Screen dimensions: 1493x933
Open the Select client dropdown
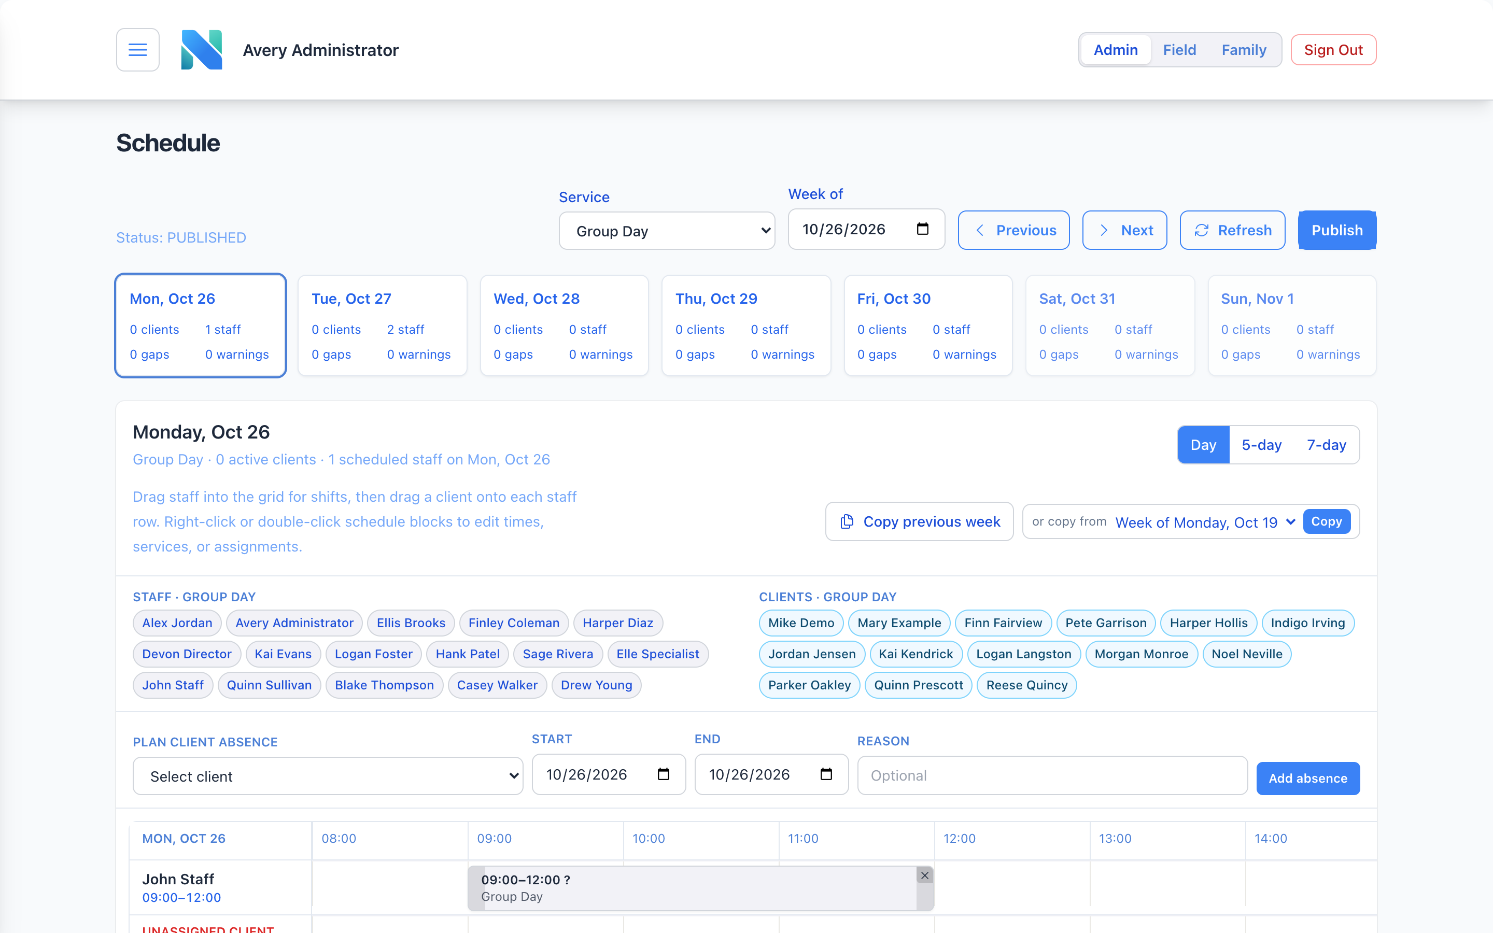tap(328, 776)
